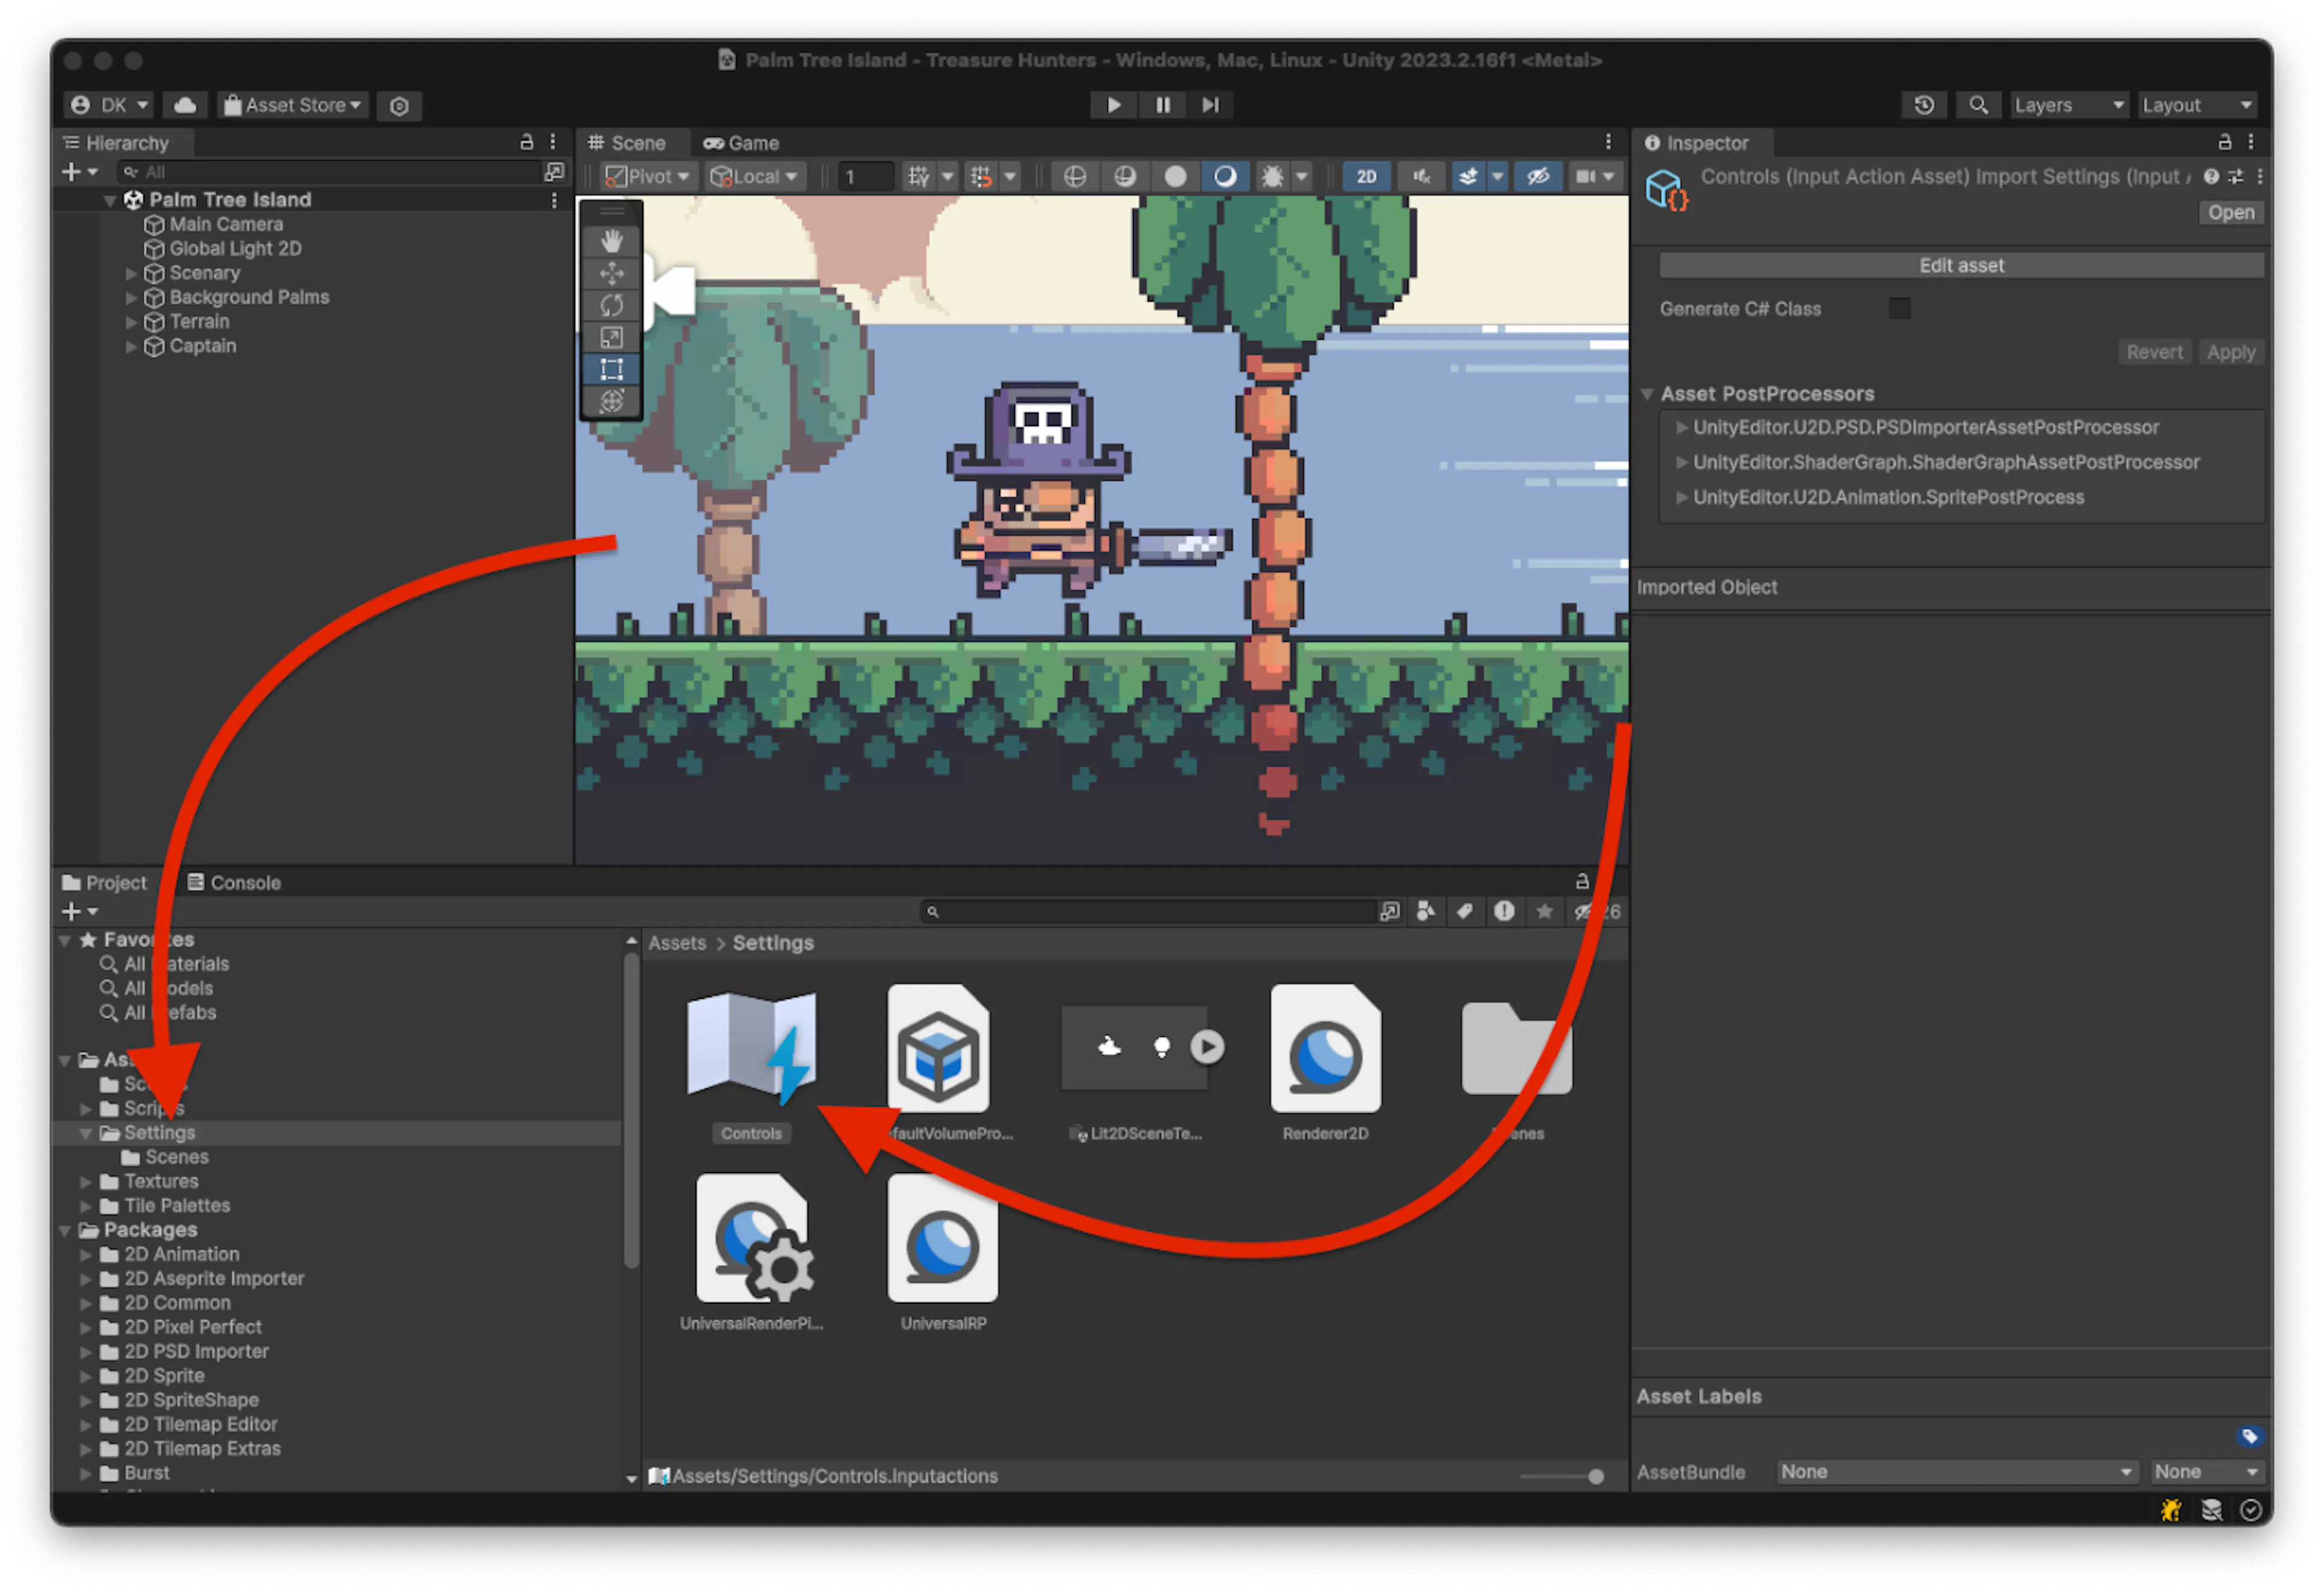2324x1589 pixels.
Task: Click the cloud services icon
Action: click(x=184, y=105)
